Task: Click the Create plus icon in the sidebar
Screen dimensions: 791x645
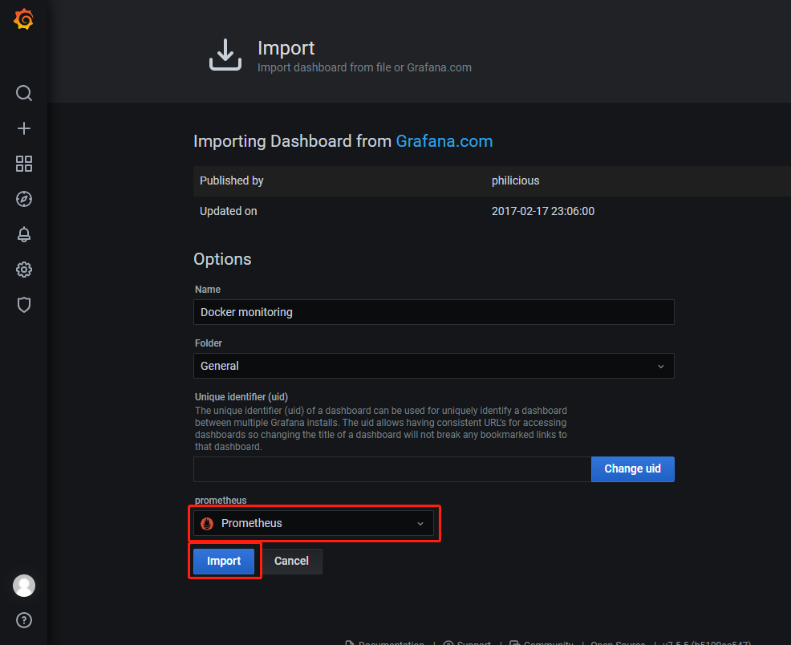Action: (x=24, y=128)
